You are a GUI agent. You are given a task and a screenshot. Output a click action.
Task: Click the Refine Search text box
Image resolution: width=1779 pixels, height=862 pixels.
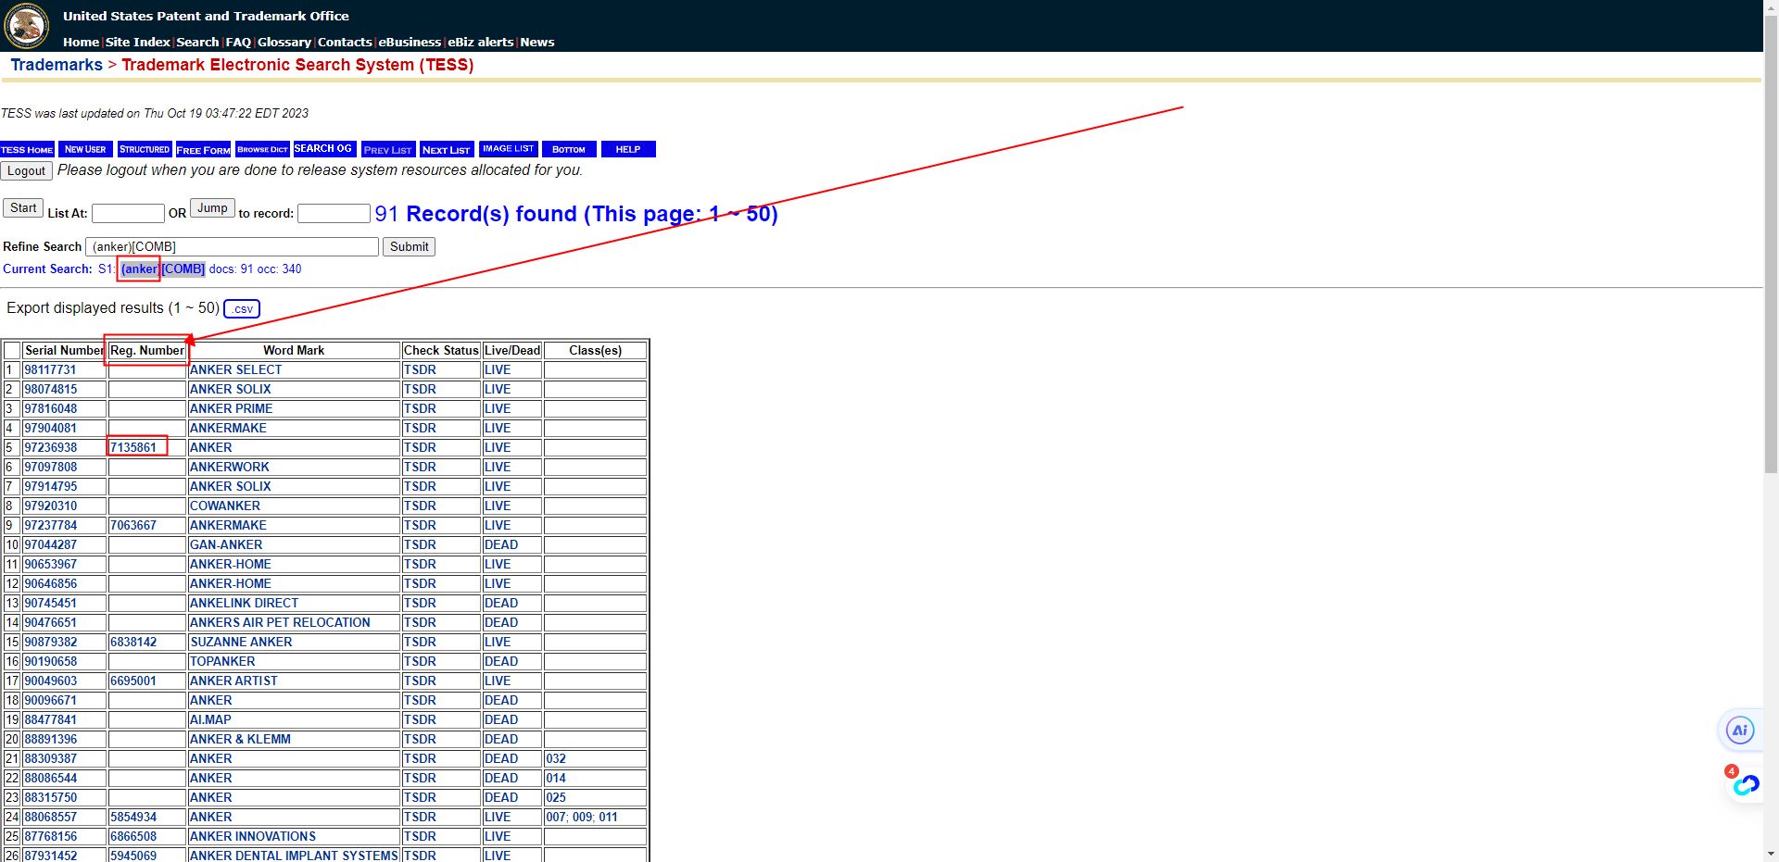click(x=232, y=247)
